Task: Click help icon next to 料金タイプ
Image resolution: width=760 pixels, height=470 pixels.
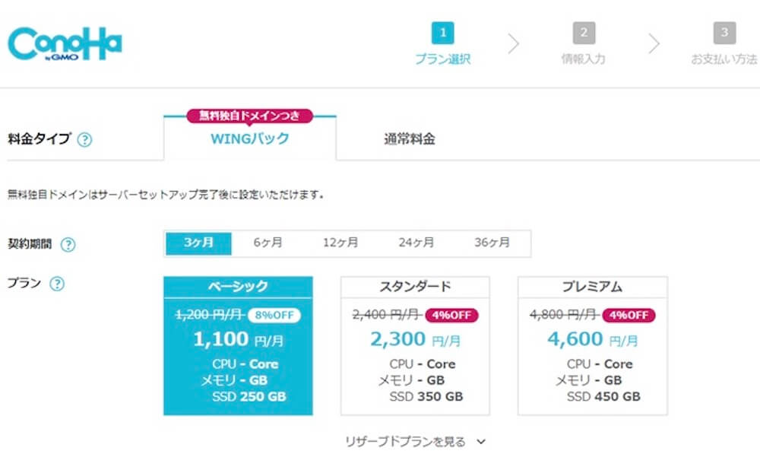Action: (x=84, y=140)
